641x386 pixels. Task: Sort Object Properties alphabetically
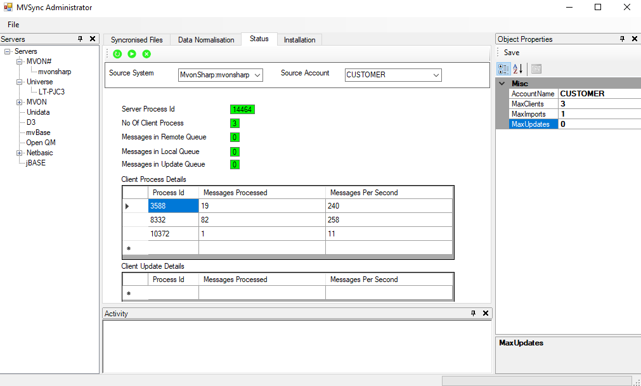point(517,69)
